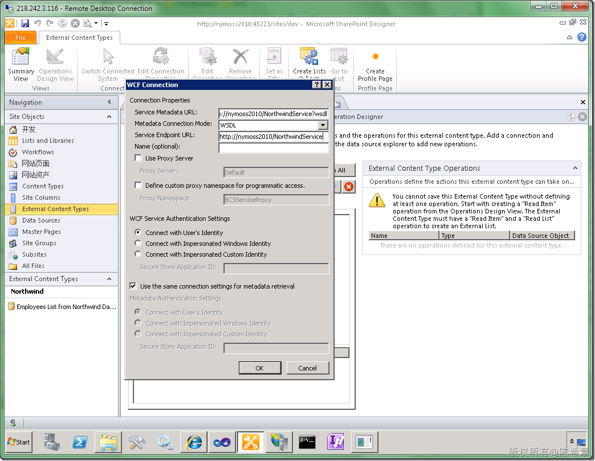This screenshot has height=461, width=595.
Task: Collapse the Navigation pane
Action: click(x=109, y=102)
